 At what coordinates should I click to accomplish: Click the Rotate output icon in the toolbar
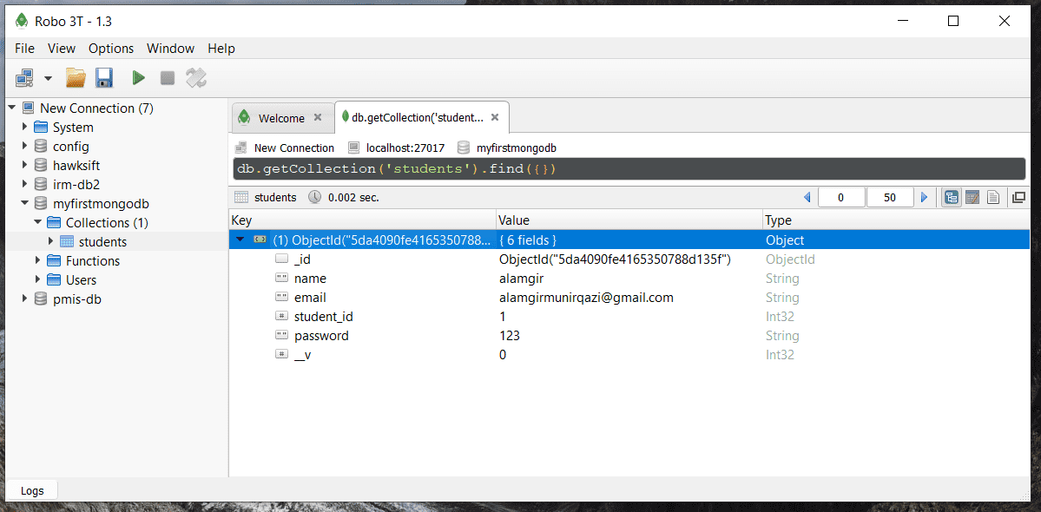click(196, 78)
